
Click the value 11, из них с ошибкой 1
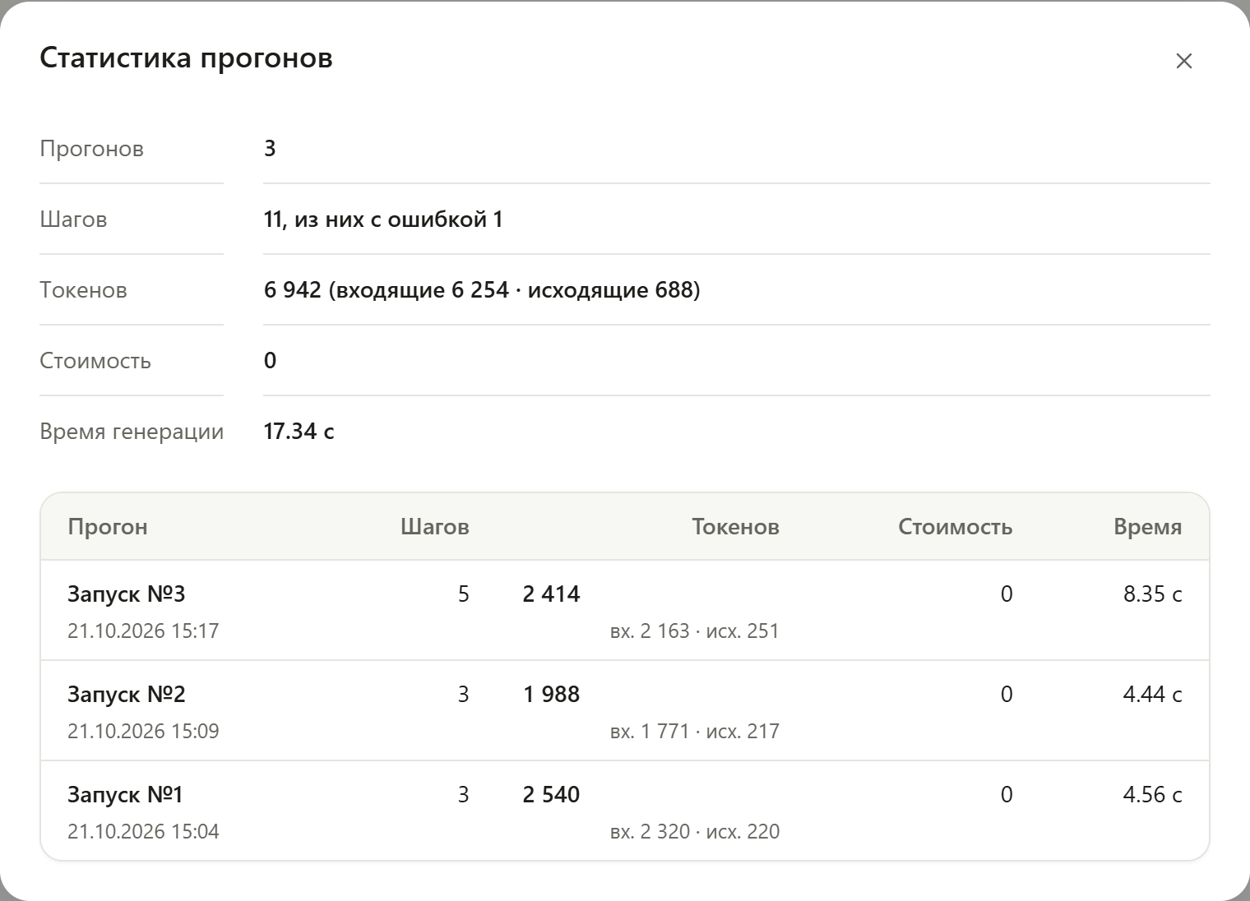coord(383,219)
